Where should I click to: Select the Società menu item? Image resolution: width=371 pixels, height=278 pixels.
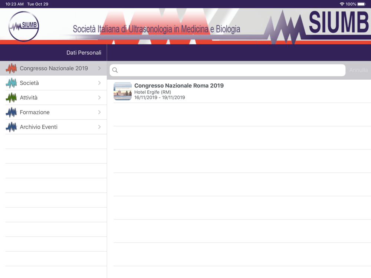pyautogui.click(x=53, y=83)
